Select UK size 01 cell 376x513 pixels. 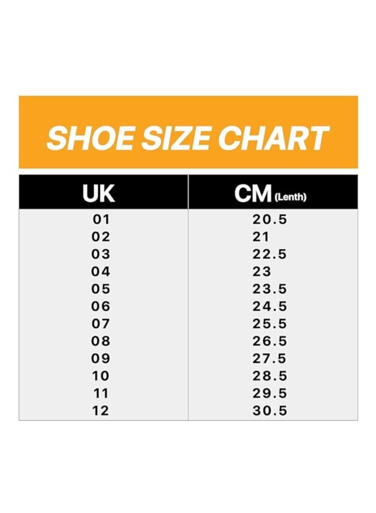coord(101,220)
